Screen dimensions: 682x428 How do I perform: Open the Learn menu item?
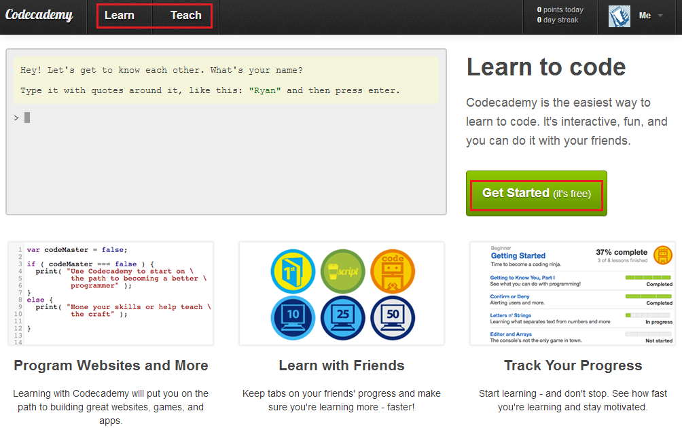[119, 15]
